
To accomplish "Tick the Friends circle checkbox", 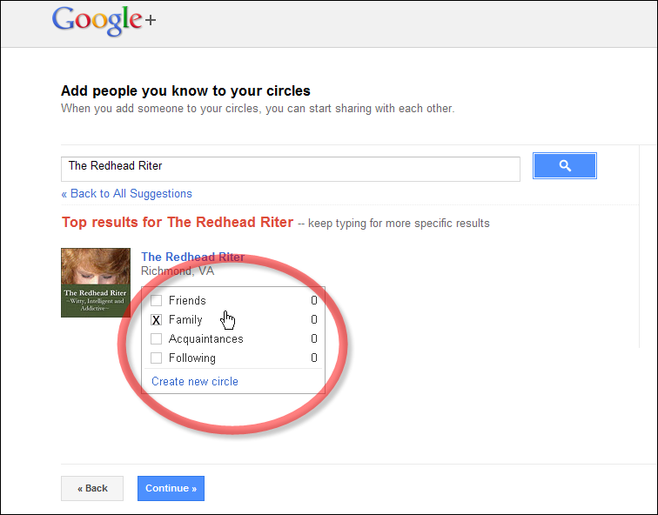I will point(157,301).
